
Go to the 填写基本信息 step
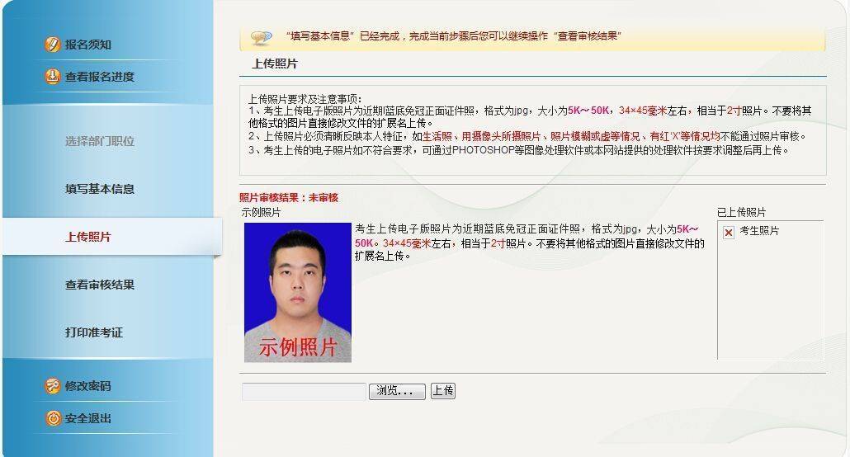100,189
